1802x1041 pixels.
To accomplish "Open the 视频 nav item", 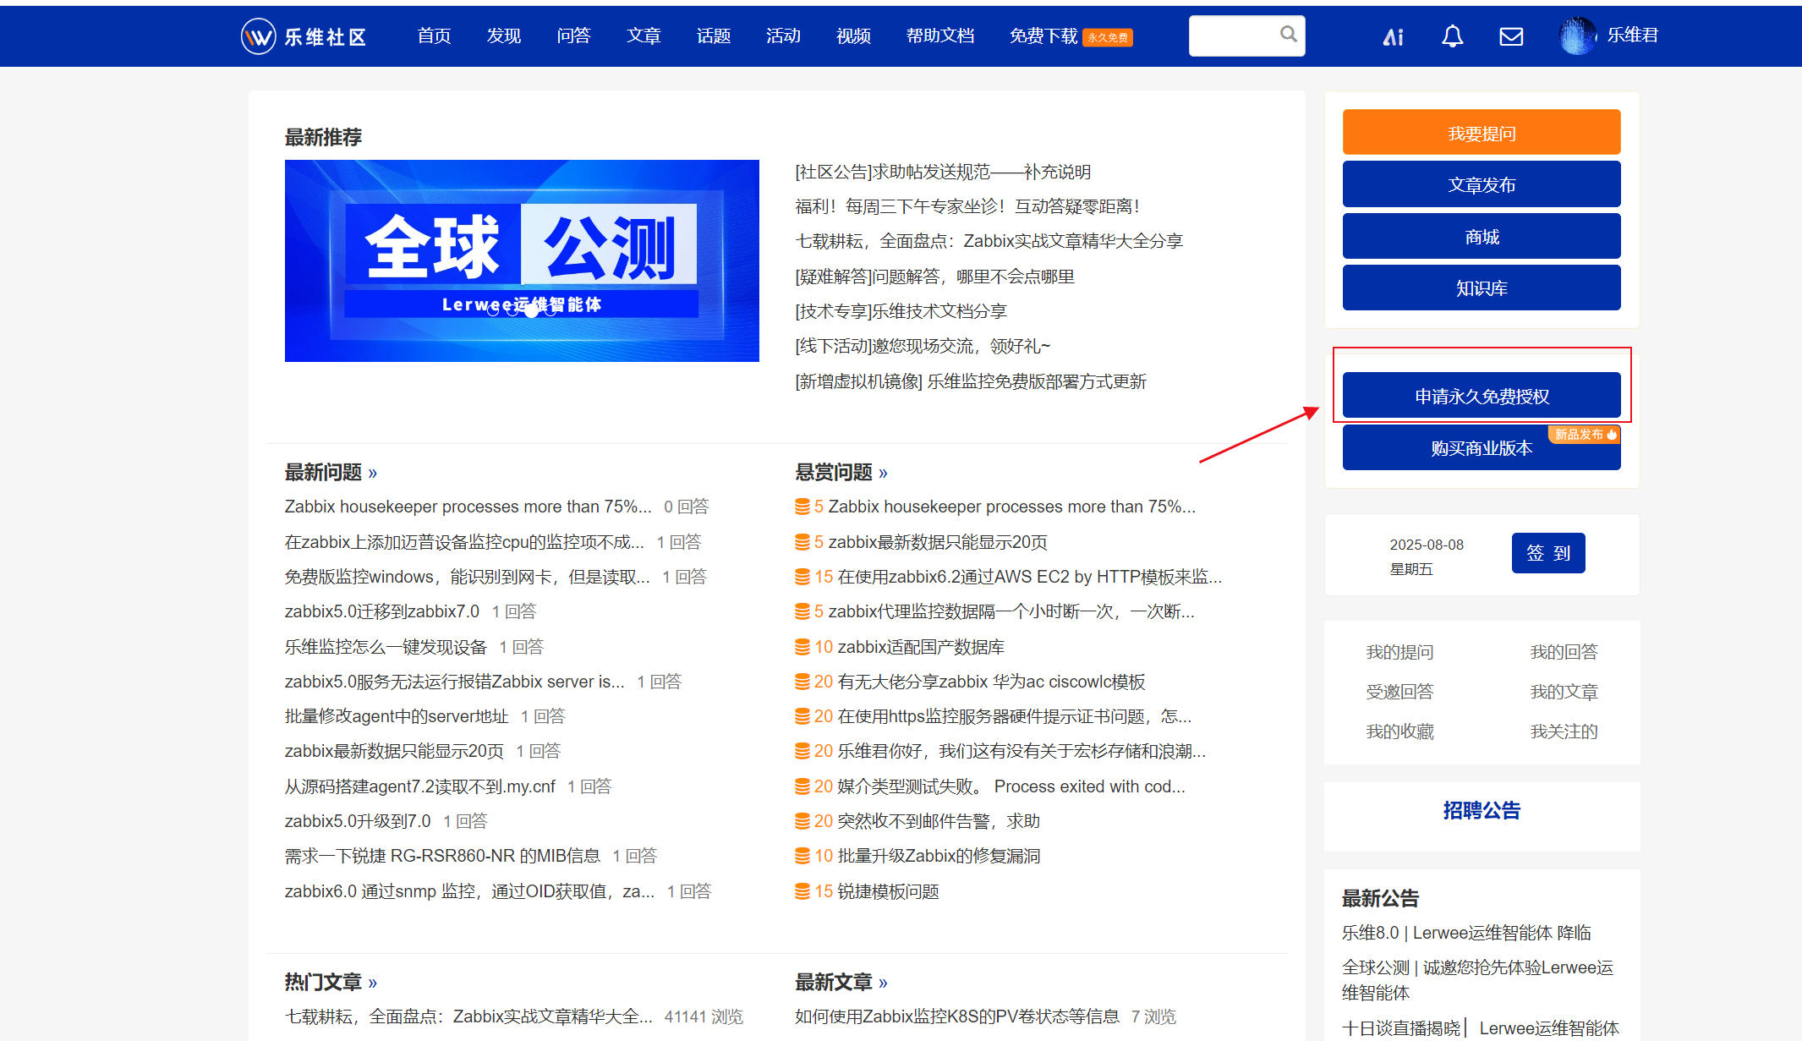I will pos(853,36).
